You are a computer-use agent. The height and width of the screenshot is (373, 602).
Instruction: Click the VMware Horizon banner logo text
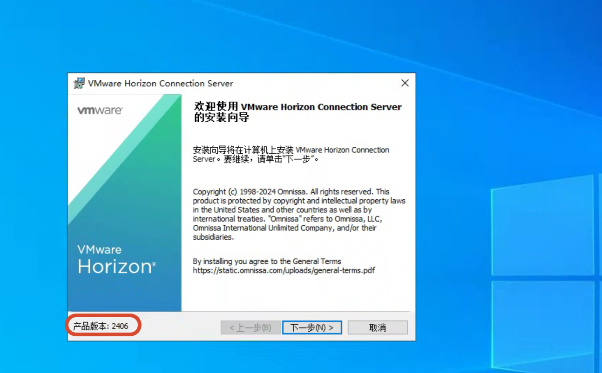coord(117,260)
